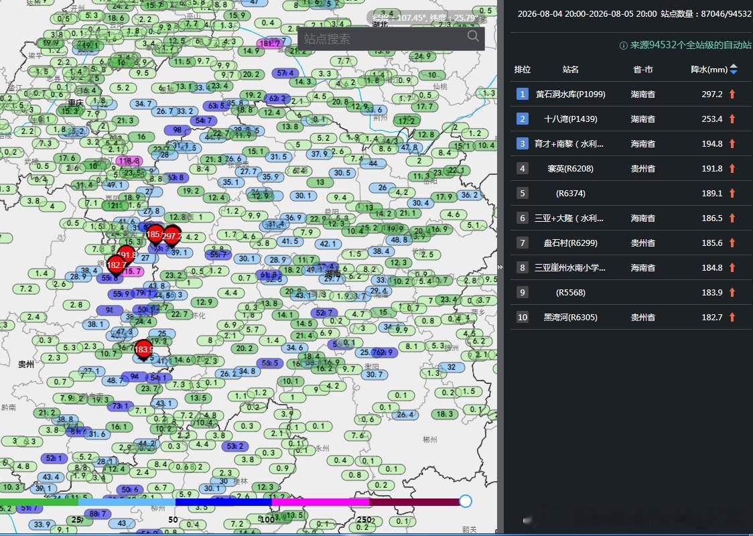Click the 降水(mm) column header text
Viewport: 753px width, 536px height.
tap(709, 70)
